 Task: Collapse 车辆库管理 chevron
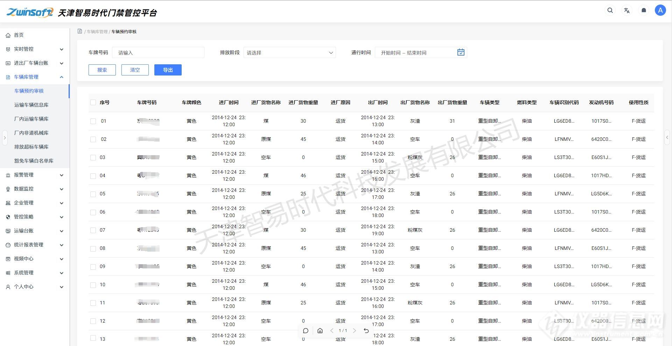point(62,77)
